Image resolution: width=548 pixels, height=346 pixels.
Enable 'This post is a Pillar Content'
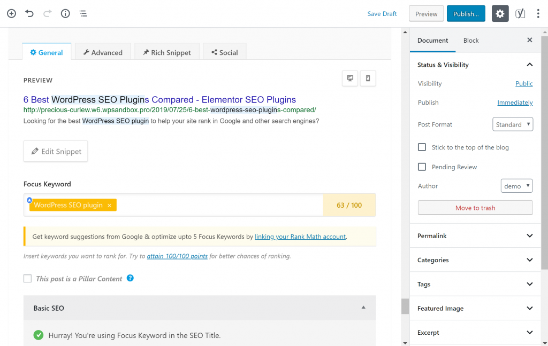(x=27, y=279)
